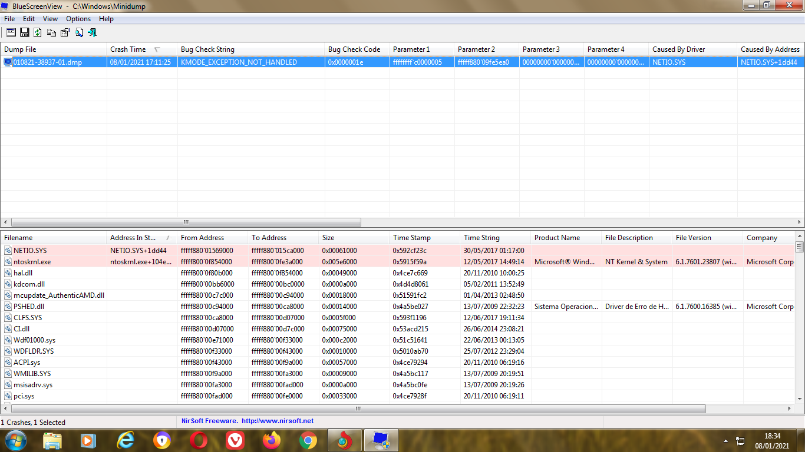Viewport: 805px width, 452px height.
Task: Select the mcupdate_AuthenticAMD.dll row
Action: 398,295
